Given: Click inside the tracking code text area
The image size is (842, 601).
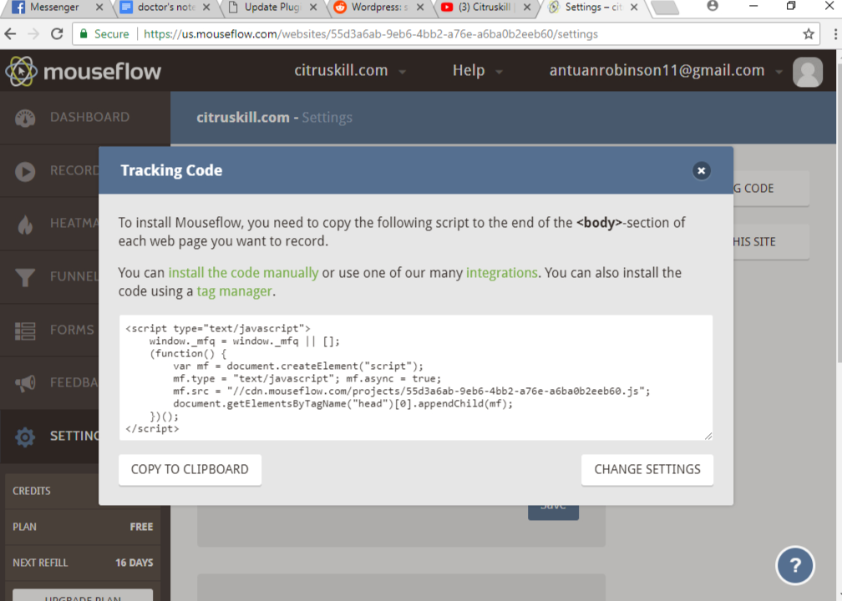Looking at the screenshot, I should pyautogui.click(x=416, y=378).
